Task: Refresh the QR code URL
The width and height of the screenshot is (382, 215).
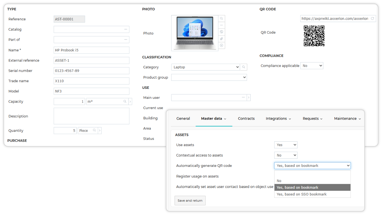Action: 372,19
